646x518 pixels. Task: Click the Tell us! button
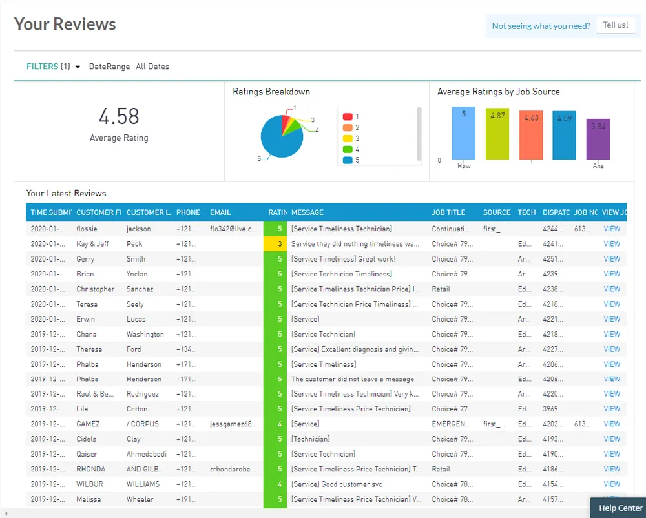tap(615, 25)
